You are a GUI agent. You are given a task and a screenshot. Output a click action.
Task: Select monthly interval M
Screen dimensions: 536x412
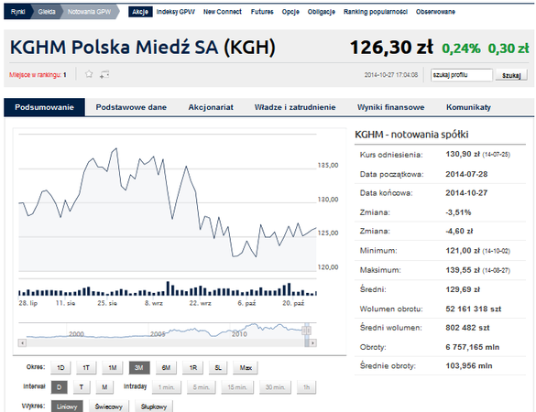(x=104, y=387)
